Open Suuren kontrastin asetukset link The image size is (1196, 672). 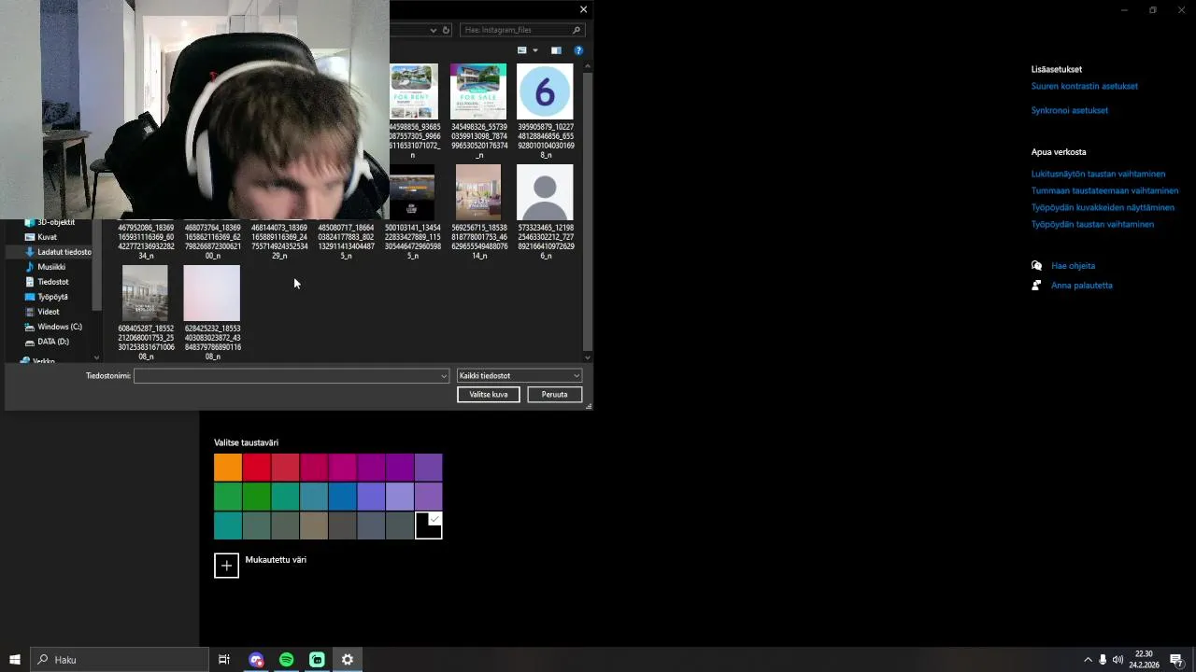[1084, 86]
